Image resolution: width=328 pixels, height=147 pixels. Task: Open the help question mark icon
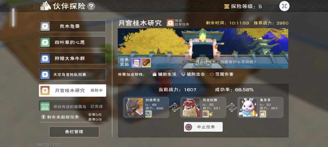coord(91,6)
